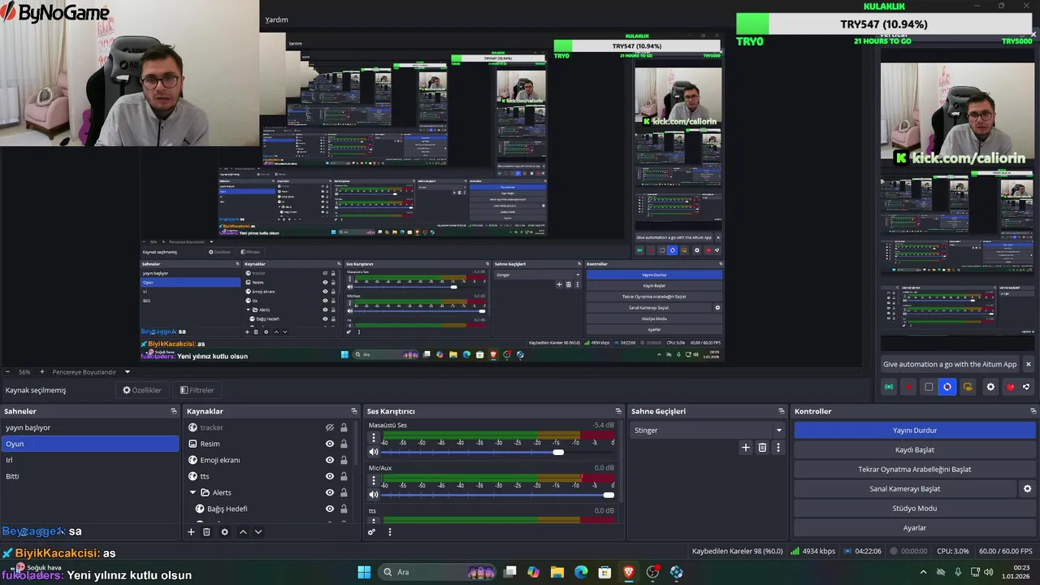1040x585 pixels.
Task: Undock the Kaynaklar panel
Action: (x=353, y=411)
